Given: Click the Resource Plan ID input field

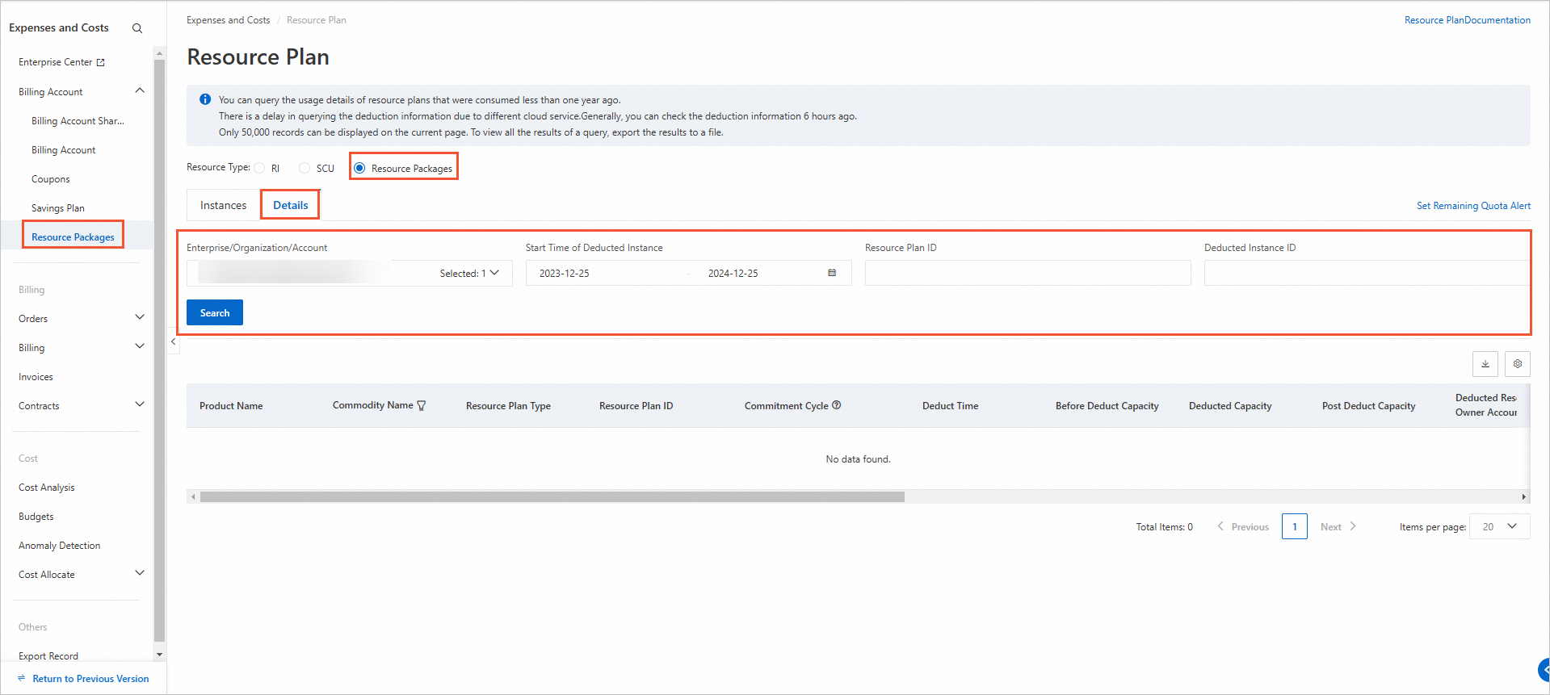Looking at the screenshot, I should tap(1027, 273).
